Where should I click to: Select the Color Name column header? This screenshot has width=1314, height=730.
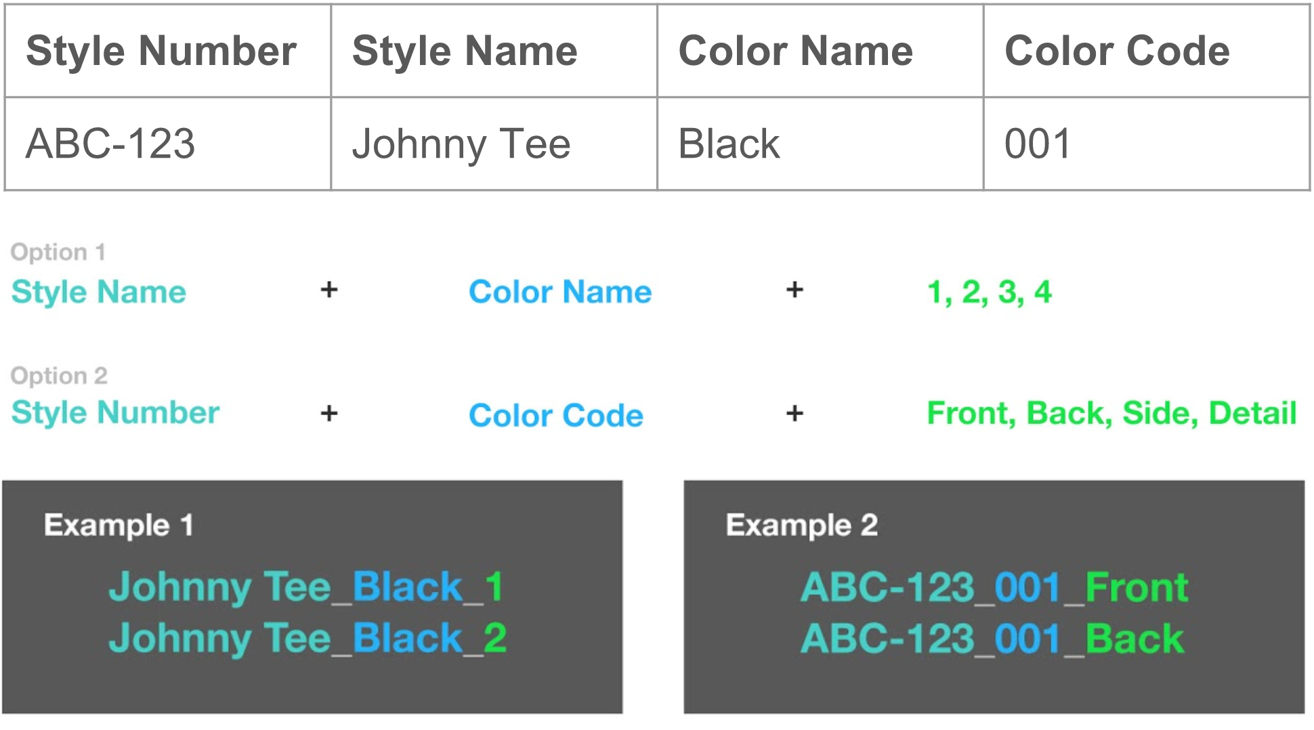[x=795, y=51]
